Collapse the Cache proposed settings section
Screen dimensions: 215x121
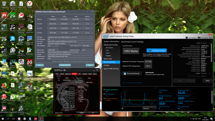tap(209, 73)
